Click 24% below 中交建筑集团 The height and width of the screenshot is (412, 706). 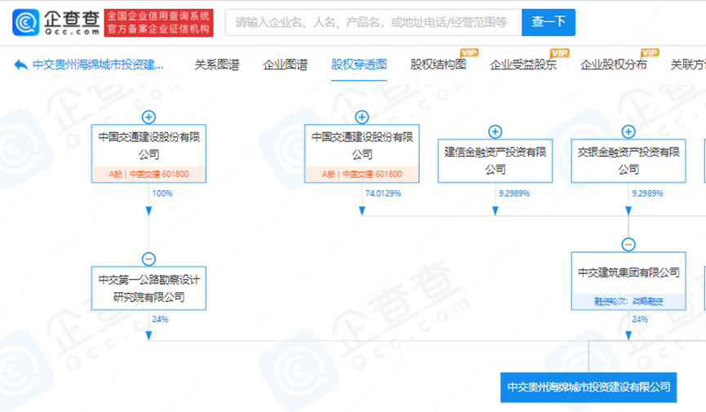(x=639, y=319)
